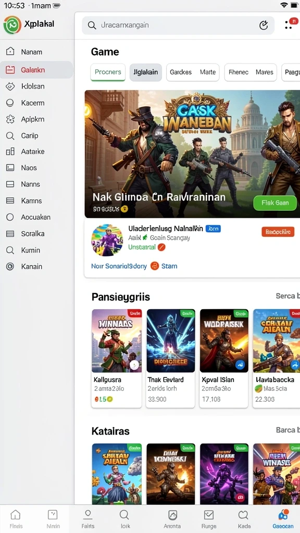
Task: Select the Galankn sidebar icon
Action: [x=10, y=70]
